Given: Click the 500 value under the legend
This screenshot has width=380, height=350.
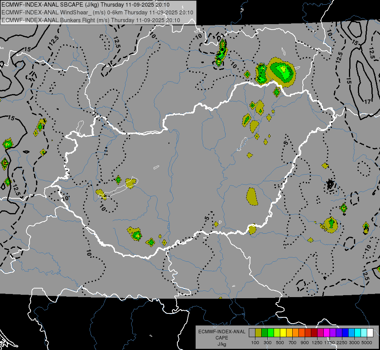Looking at the screenshot, I should tap(280, 343).
